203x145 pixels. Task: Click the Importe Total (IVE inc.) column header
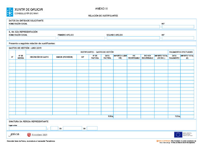[161, 57]
